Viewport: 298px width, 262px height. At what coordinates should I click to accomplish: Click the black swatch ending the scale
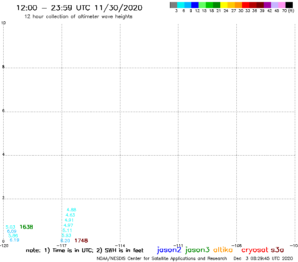tap(289, 5)
